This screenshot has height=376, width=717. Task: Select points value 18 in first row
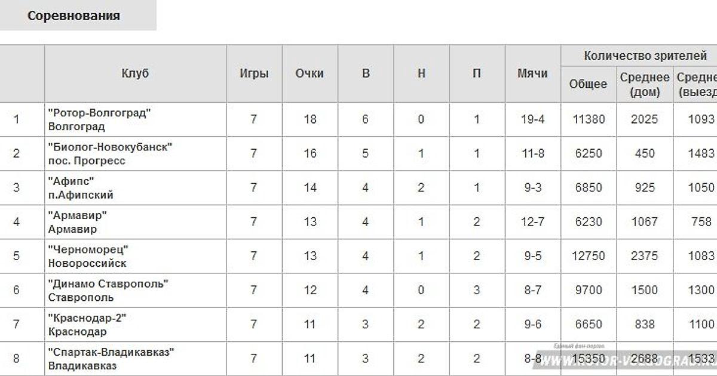(310, 119)
